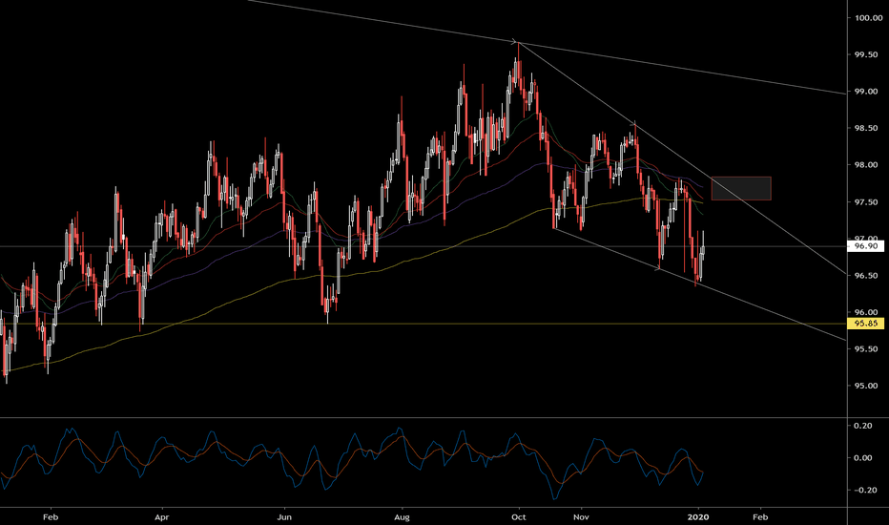Image resolution: width=889 pixels, height=525 pixels.
Task: Click the 95.50 price axis label
Action: [x=866, y=349]
